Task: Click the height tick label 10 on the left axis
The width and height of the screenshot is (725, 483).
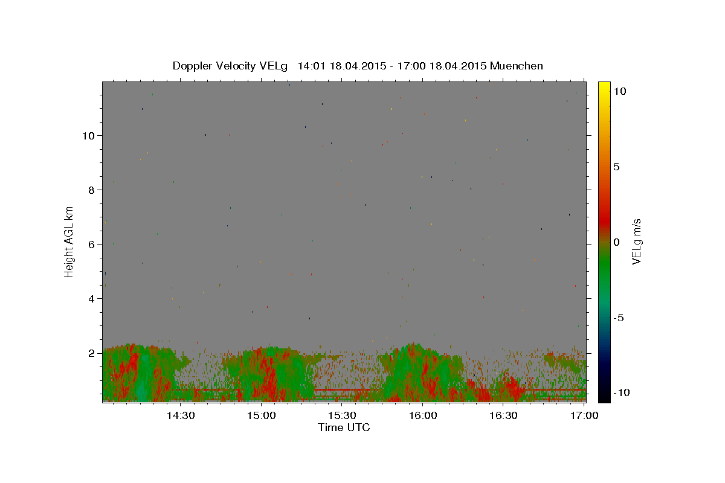Action: coord(89,136)
